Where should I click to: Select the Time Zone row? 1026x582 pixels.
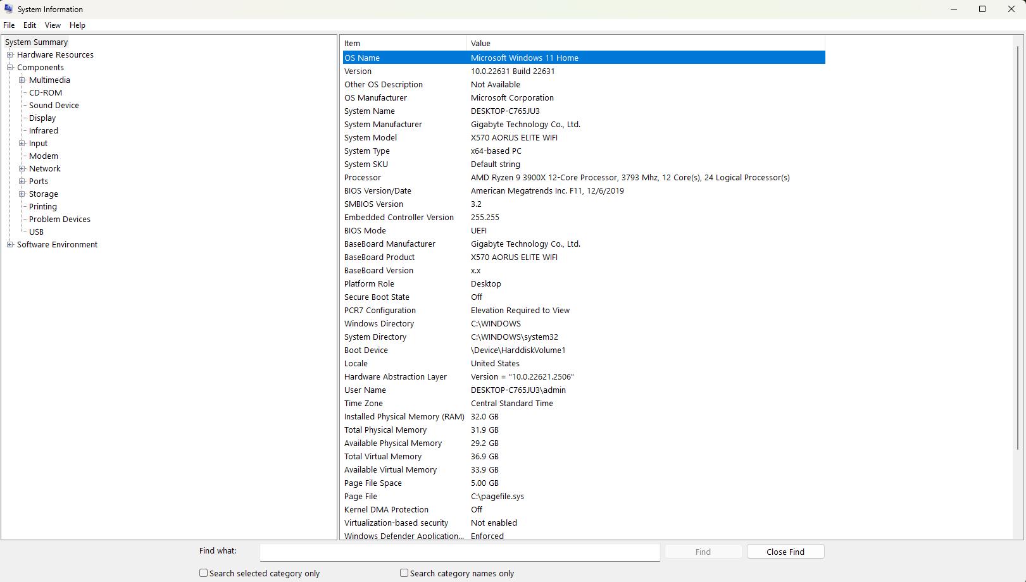pyautogui.click(x=584, y=403)
